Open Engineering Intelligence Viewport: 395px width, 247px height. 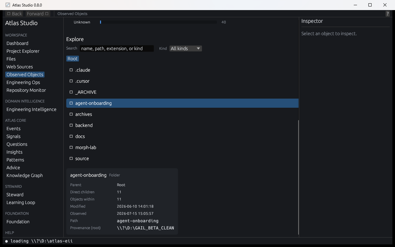click(31, 109)
